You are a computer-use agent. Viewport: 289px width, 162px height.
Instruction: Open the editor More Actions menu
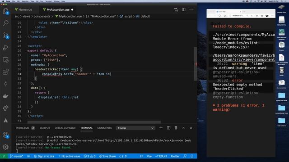point(191,9)
